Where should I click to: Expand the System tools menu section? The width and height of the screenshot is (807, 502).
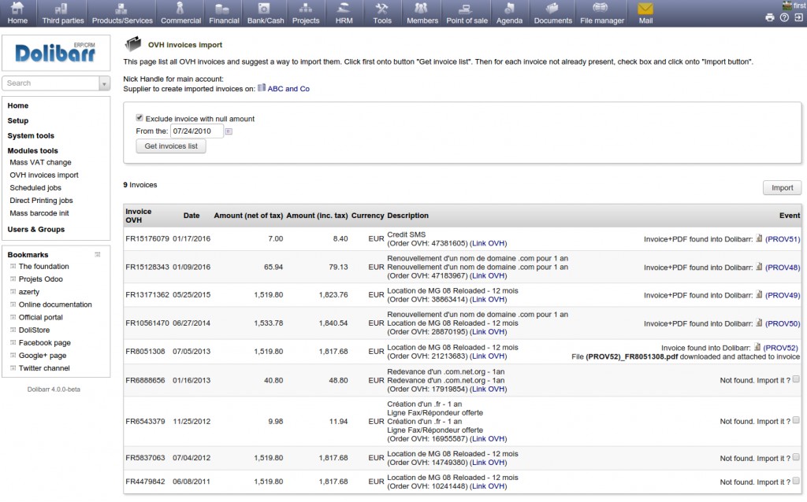click(x=31, y=135)
